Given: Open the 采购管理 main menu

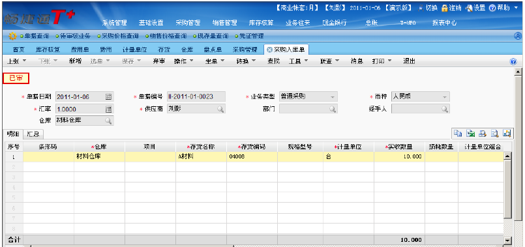Looking at the screenshot, I should (188, 23).
